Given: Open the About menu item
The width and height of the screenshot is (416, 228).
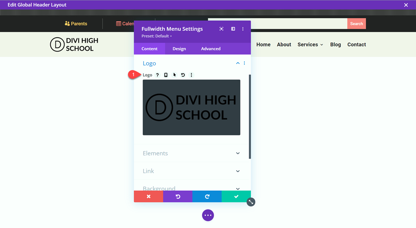Looking at the screenshot, I should tap(284, 45).
